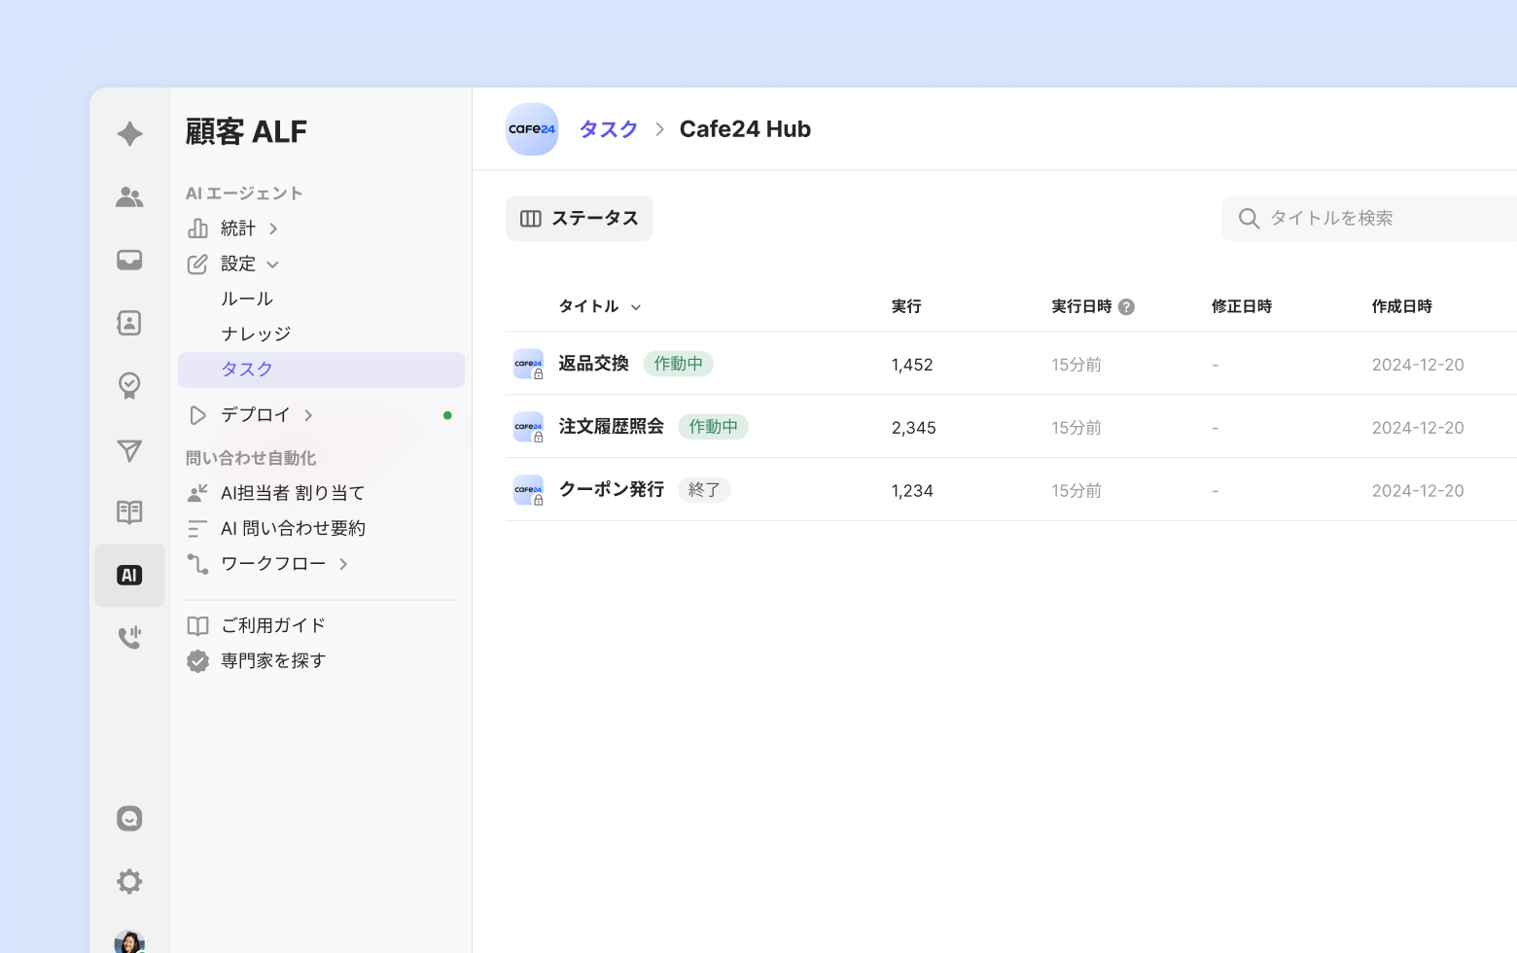
Task: Open AI 問い合わせ要約 in the sidebar
Action: tap(292, 528)
